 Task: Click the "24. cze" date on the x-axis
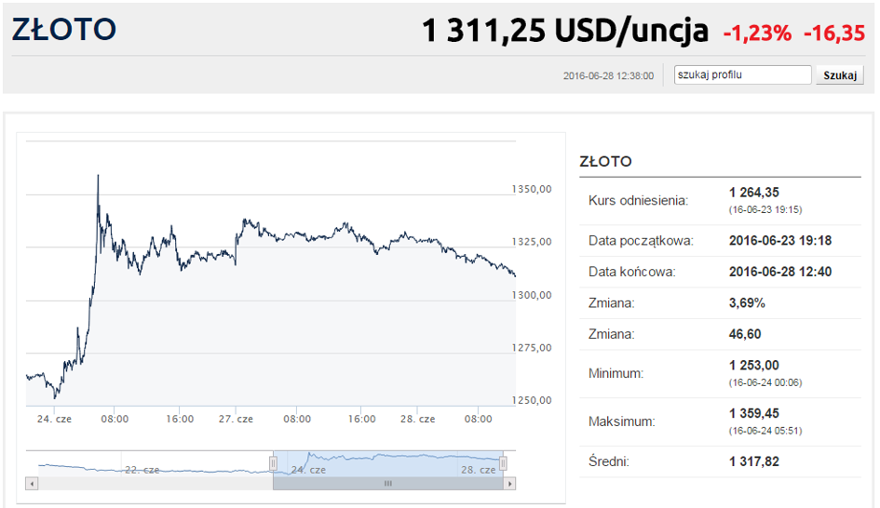[x=54, y=419]
